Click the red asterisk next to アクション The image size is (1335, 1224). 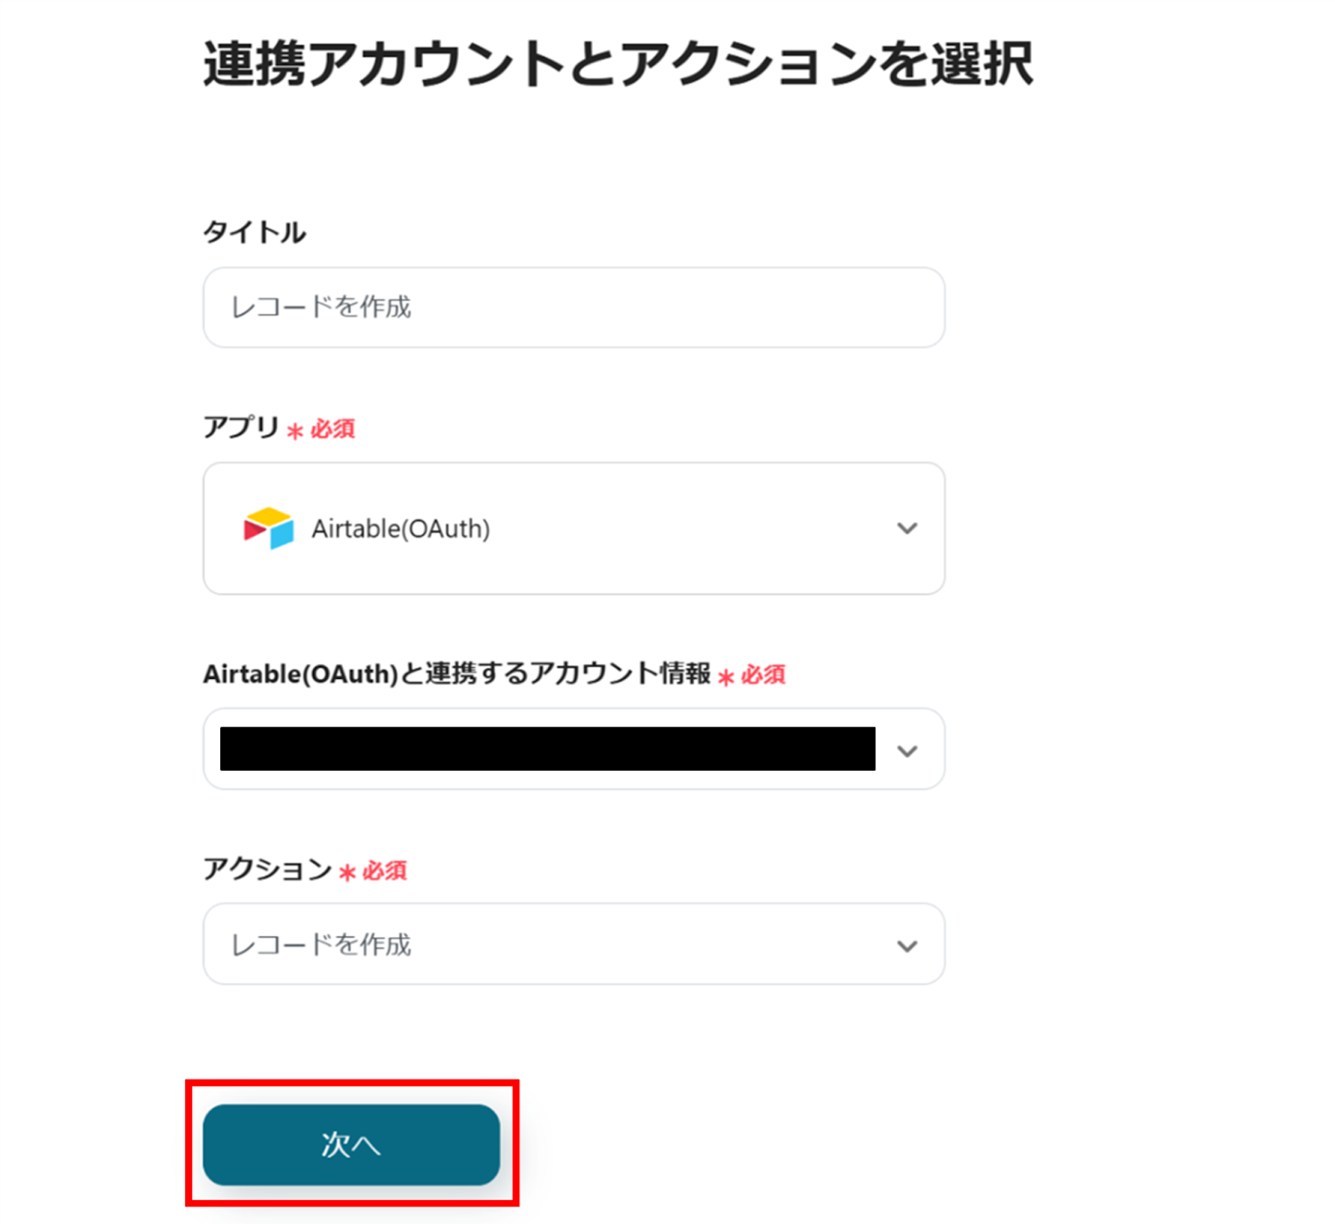(x=347, y=872)
